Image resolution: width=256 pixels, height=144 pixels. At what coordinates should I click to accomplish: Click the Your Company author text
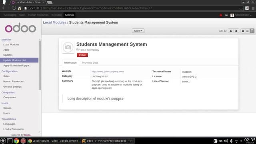(x=90, y=50)
